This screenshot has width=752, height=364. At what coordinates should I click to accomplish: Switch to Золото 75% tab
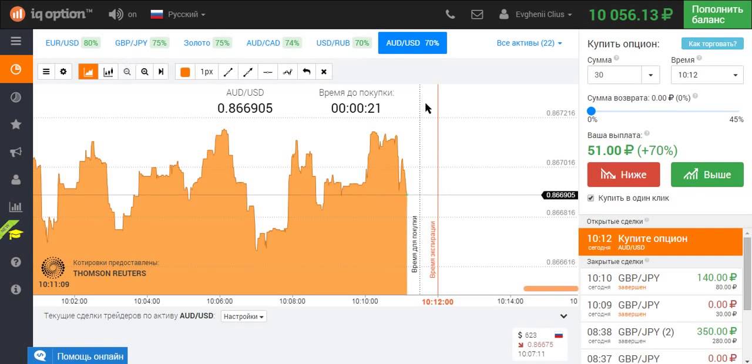click(x=207, y=43)
